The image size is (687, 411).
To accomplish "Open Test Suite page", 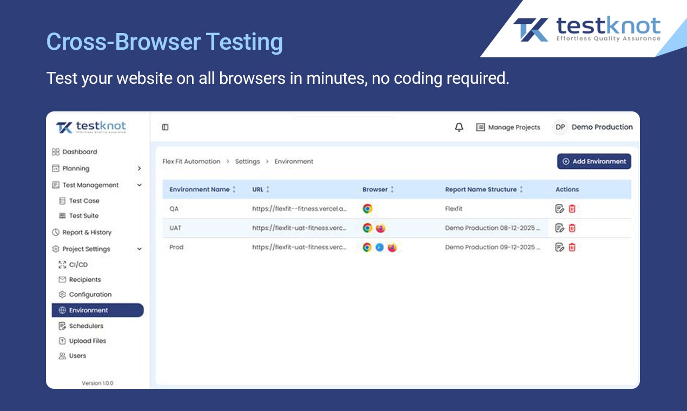I will tap(78, 216).
